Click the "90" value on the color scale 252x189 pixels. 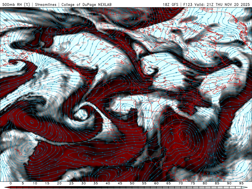click(229, 183)
